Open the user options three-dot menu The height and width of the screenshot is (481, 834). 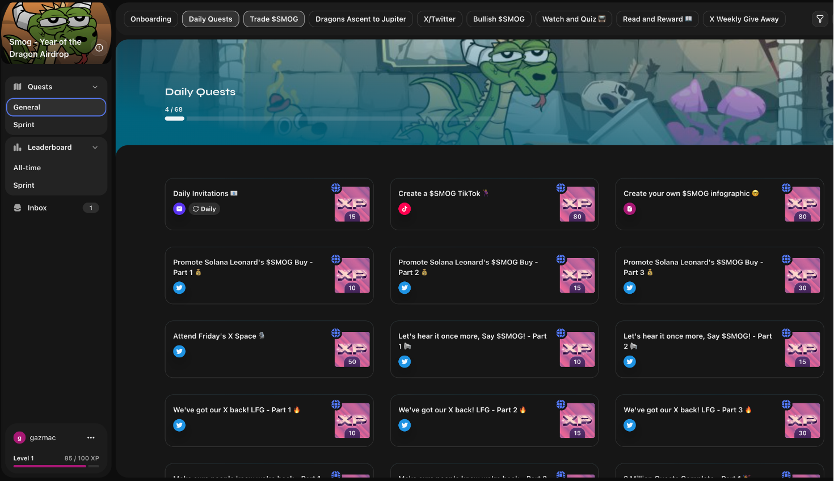point(91,437)
